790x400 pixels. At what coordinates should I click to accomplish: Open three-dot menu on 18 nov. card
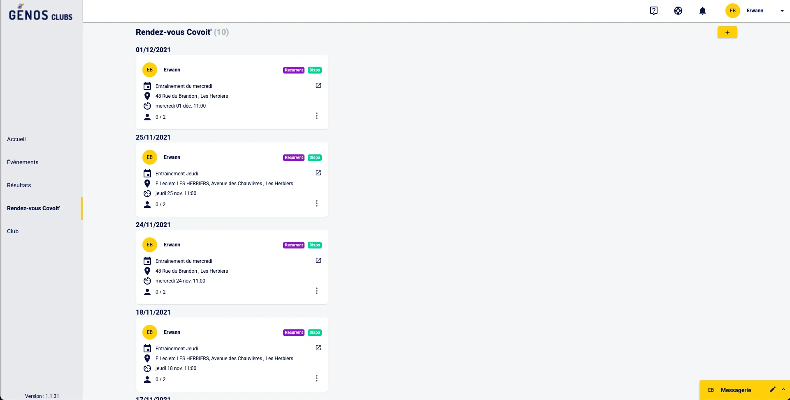(x=316, y=378)
